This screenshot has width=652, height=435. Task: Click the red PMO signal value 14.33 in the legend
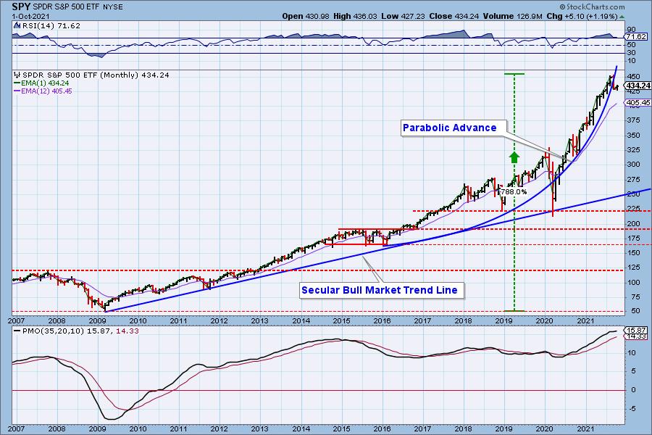128,331
